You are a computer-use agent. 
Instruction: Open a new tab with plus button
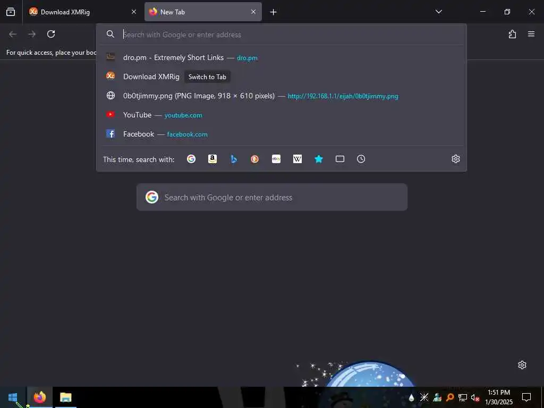click(x=274, y=12)
